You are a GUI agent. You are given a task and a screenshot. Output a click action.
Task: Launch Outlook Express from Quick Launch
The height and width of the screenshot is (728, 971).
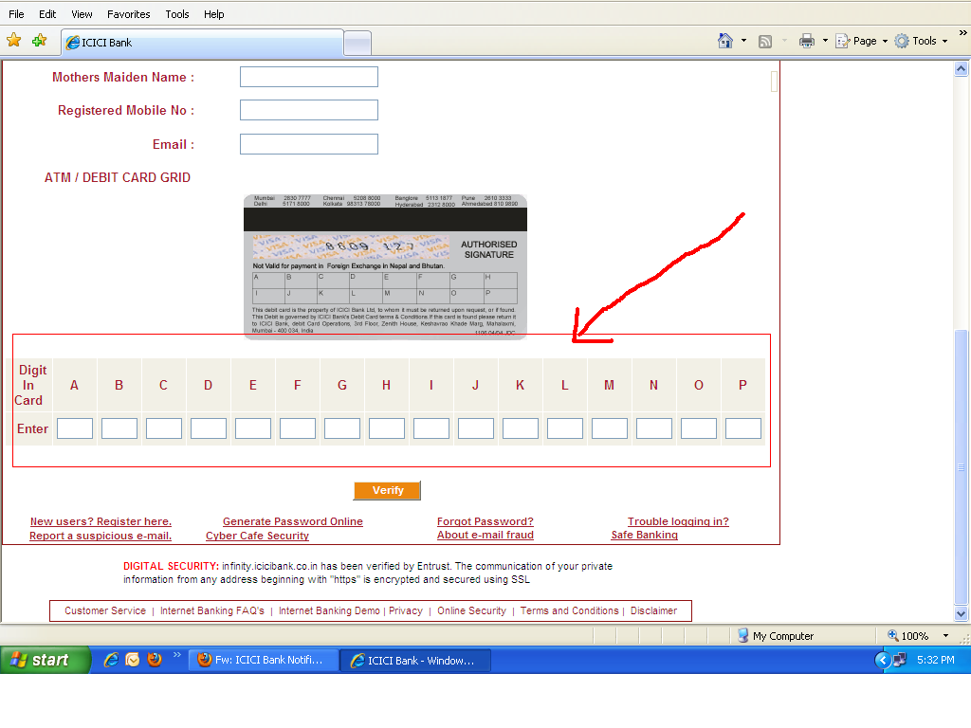click(133, 660)
